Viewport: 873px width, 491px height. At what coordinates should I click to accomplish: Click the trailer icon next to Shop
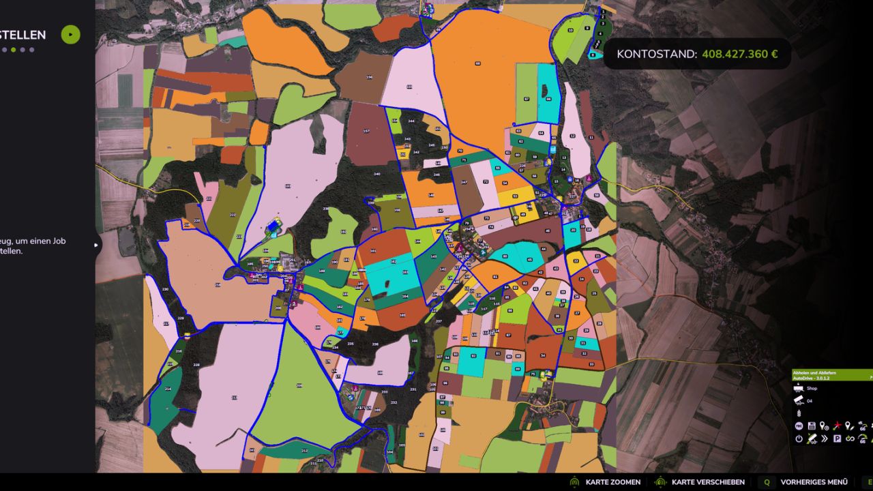[x=798, y=388]
